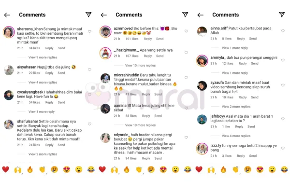This screenshot has width=290, height=193.
Task: Toggle like on ainna.ariff's comment
Action: [283, 31]
